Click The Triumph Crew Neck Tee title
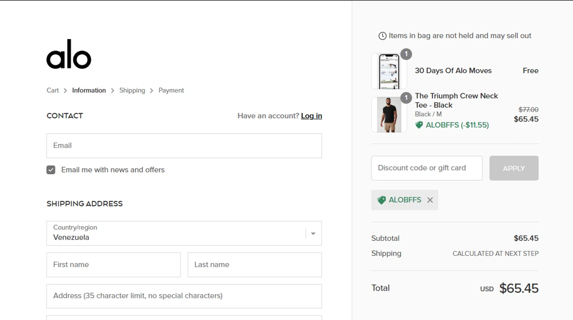 (456, 100)
